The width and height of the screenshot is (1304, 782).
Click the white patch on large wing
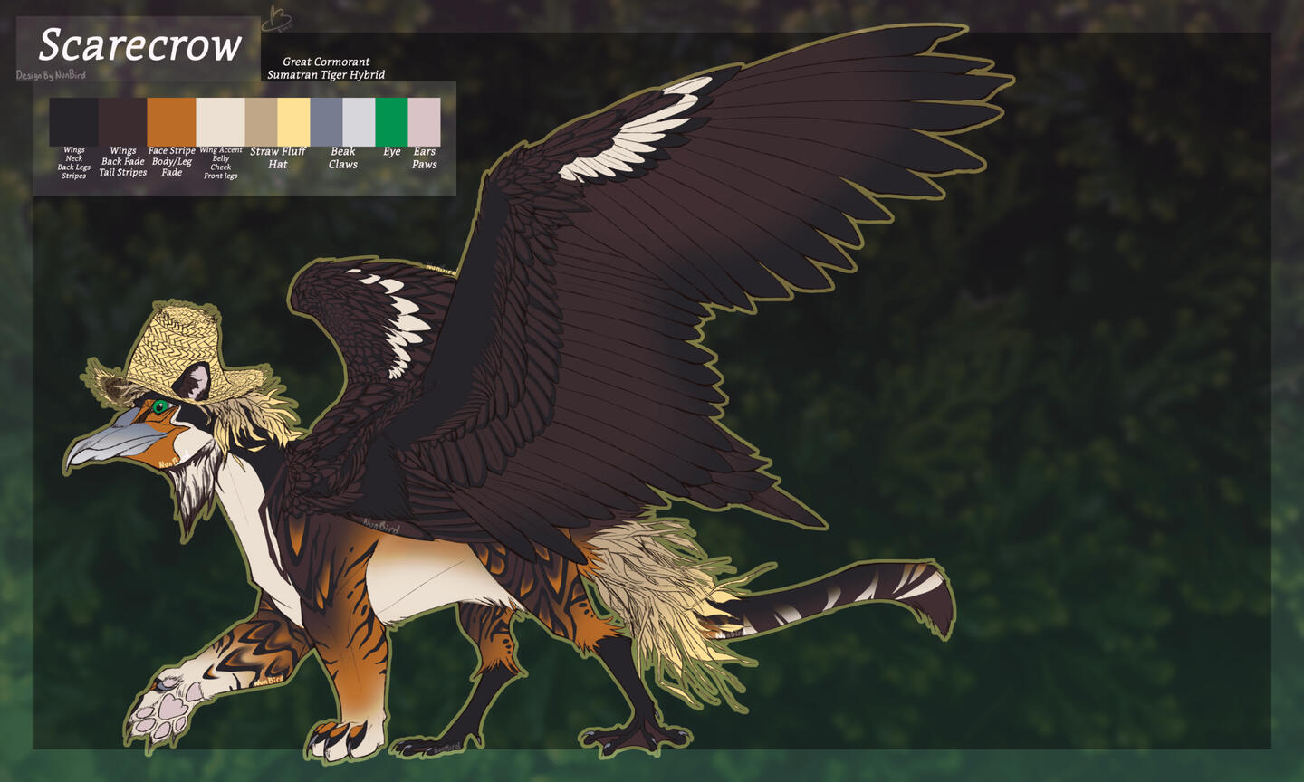coord(634,136)
